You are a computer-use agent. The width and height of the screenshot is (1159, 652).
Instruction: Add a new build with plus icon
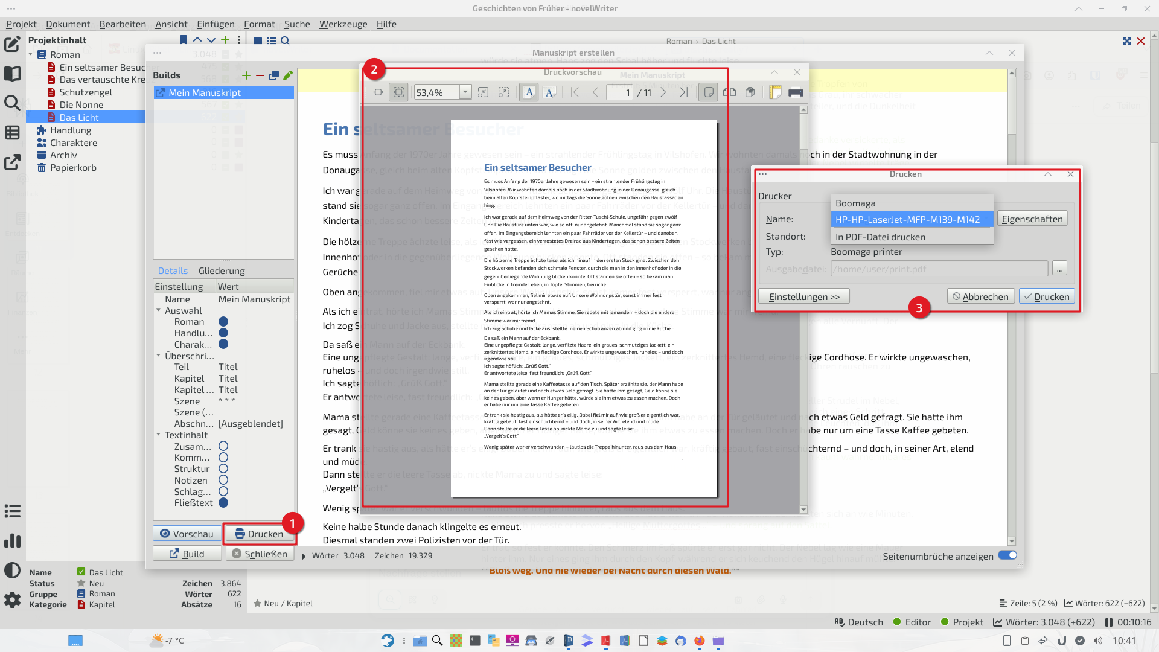[246, 75]
